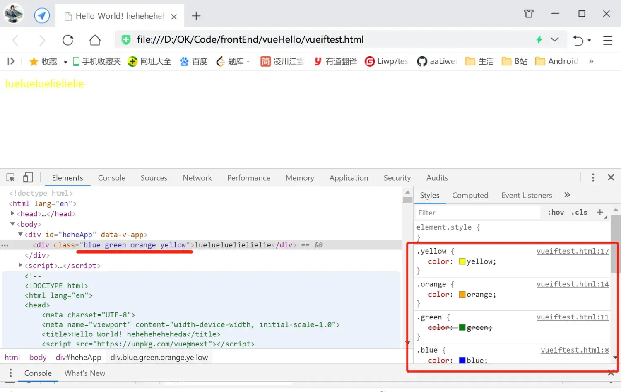
Task: Open Liwp/tes bookmark
Action: (386, 62)
